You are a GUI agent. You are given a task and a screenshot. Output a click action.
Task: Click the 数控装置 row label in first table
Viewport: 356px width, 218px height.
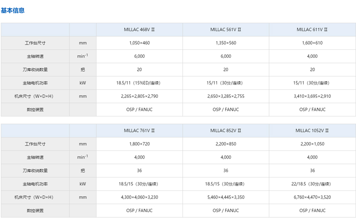click(35, 110)
